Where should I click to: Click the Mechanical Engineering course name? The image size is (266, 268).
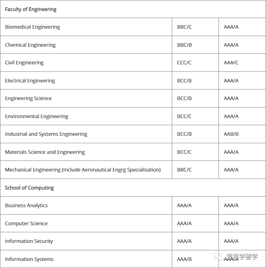[83, 170]
